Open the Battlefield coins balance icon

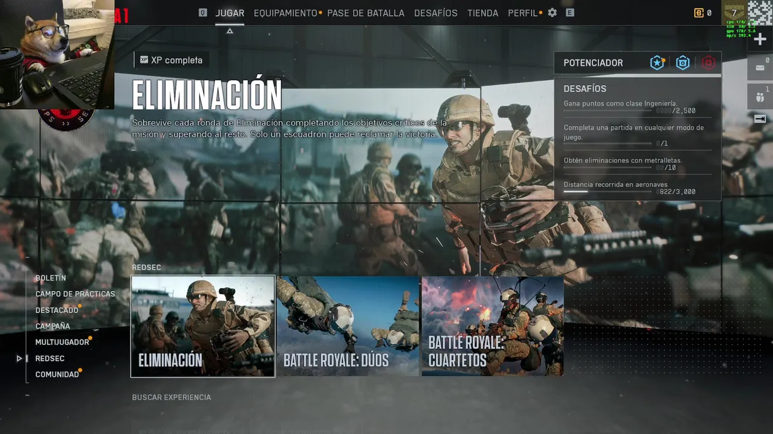click(x=699, y=13)
